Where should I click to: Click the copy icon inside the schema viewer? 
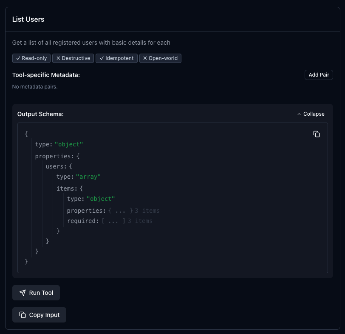pyautogui.click(x=317, y=134)
